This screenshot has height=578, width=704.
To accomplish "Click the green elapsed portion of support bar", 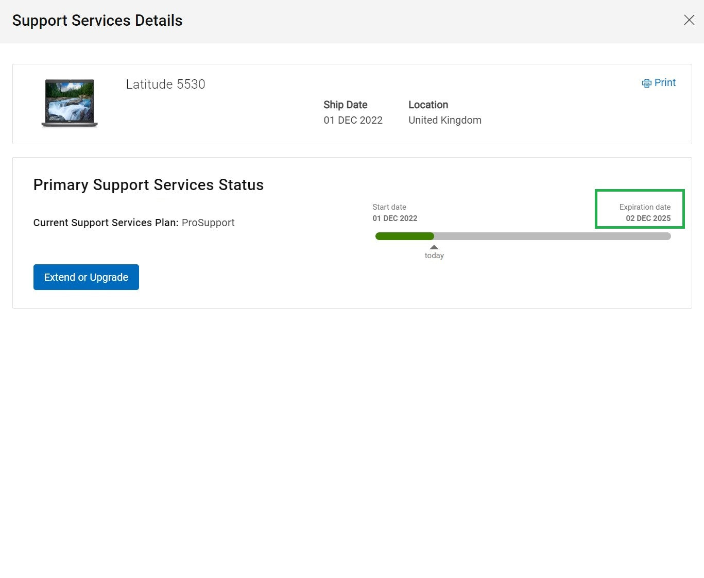I will tap(404, 236).
